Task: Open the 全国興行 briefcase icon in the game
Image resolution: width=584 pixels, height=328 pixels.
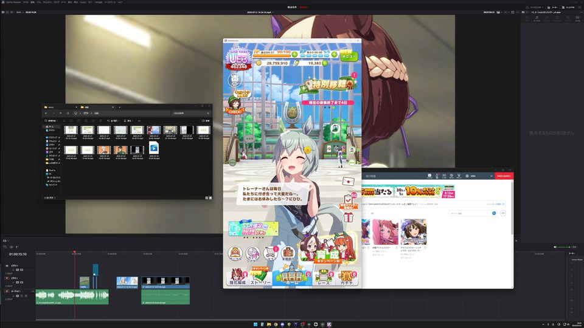Action: click(288, 253)
